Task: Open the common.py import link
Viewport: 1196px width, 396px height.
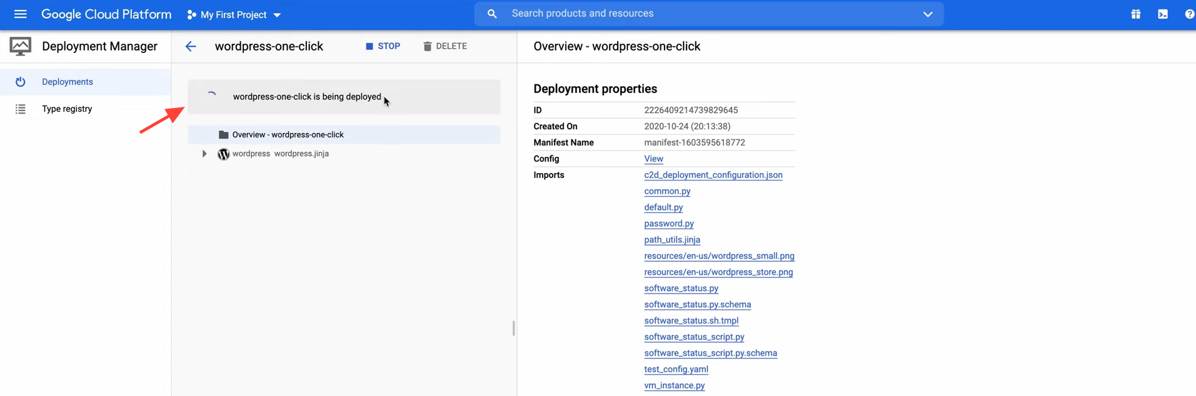Action: [x=667, y=191]
